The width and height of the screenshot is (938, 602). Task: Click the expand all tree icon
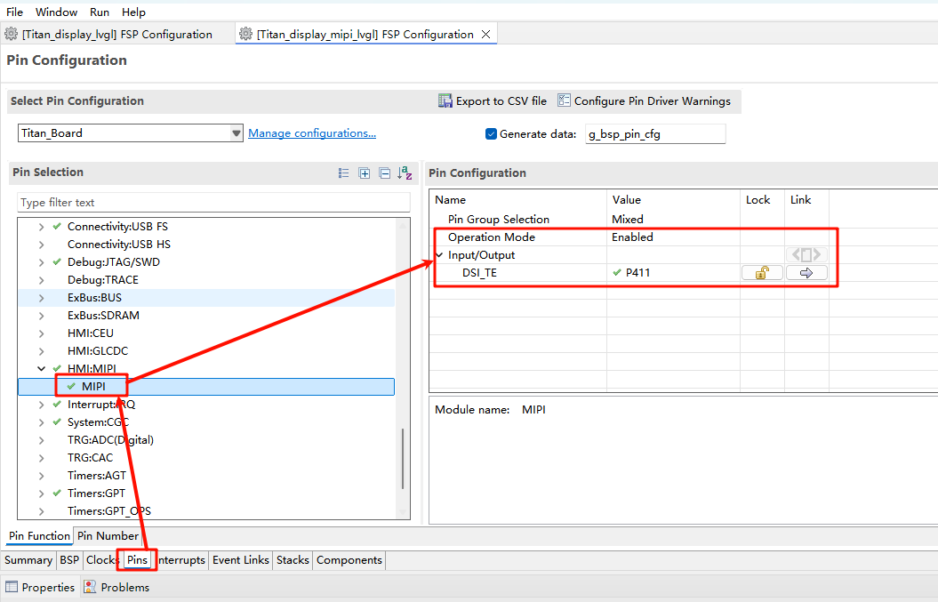pos(365,173)
